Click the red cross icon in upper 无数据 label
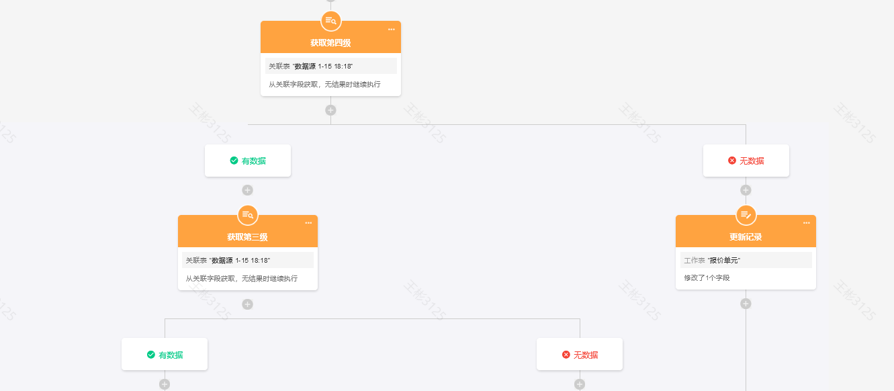The image size is (894, 391). coord(731,160)
